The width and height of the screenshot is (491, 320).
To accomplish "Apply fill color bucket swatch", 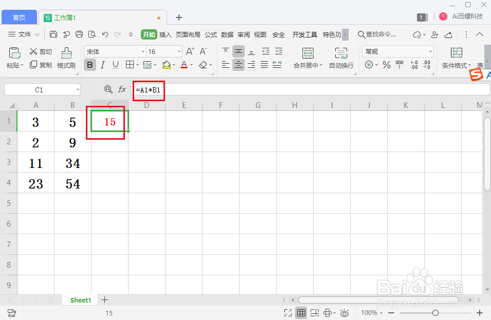I will click(x=166, y=65).
